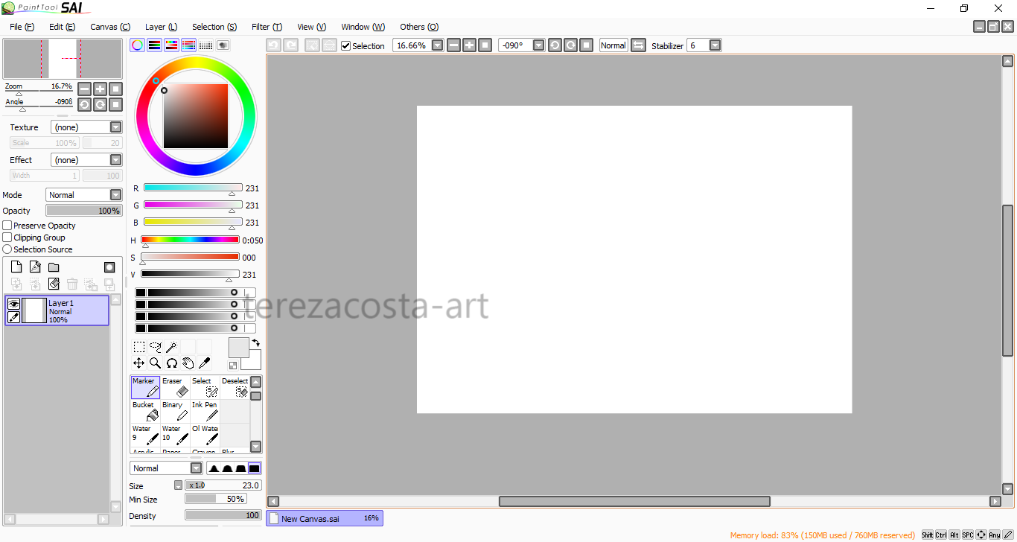Adjust the layer Opacity slider
This screenshot has width=1017, height=542.
point(84,211)
